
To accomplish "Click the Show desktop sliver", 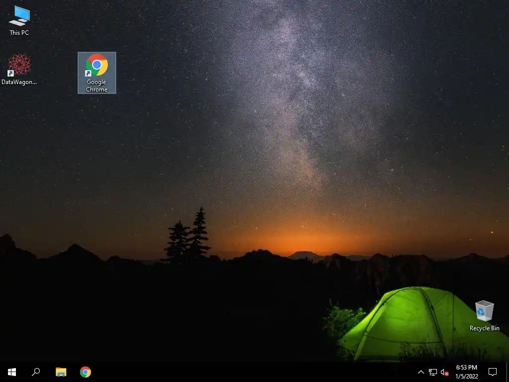I will point(508,372).
